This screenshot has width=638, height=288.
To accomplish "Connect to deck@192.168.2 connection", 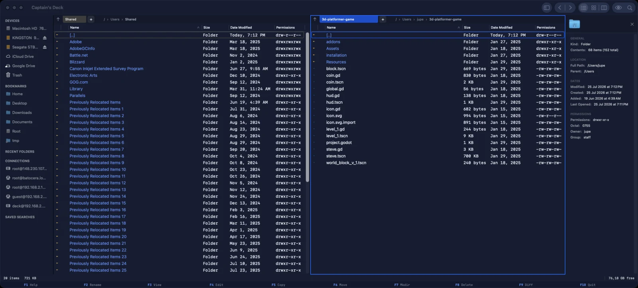I will click(x=26, y=206).
